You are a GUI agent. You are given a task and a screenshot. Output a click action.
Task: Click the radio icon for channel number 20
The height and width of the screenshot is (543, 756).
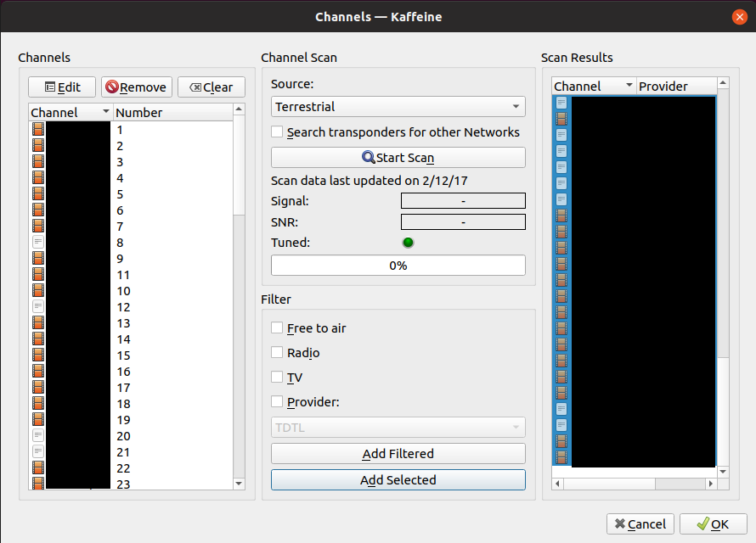tap(38, 435)
